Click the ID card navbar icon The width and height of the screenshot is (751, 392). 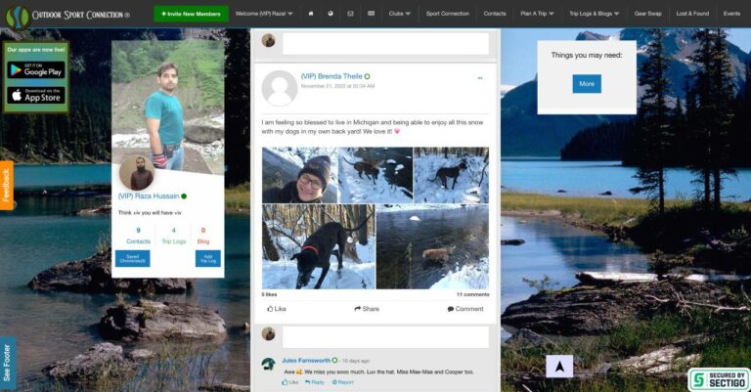click(x=371, y=14)
